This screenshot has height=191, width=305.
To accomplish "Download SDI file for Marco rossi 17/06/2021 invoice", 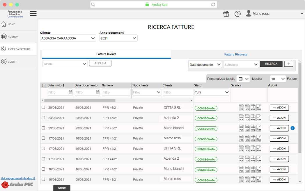I will 247,138.
